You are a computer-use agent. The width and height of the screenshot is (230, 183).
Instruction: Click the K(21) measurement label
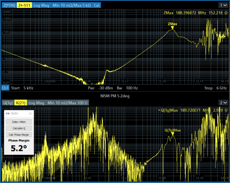click(21, 103)
